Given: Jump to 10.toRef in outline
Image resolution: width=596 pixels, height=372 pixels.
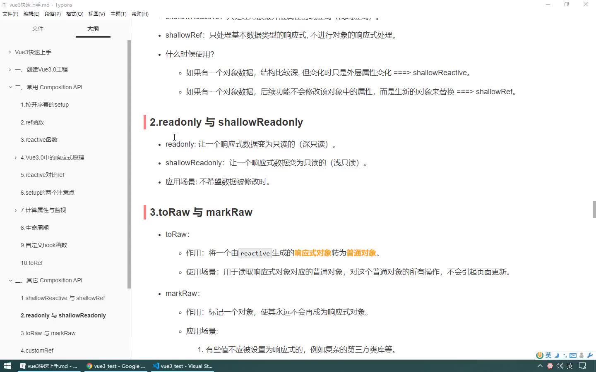Looking at the screenshot, I should point(32,263).
